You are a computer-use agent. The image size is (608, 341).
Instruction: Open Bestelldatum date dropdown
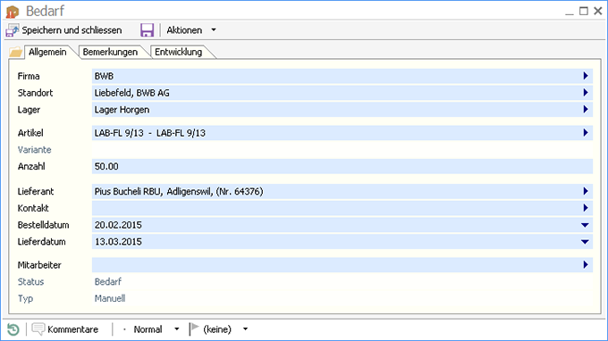point(585,225)
